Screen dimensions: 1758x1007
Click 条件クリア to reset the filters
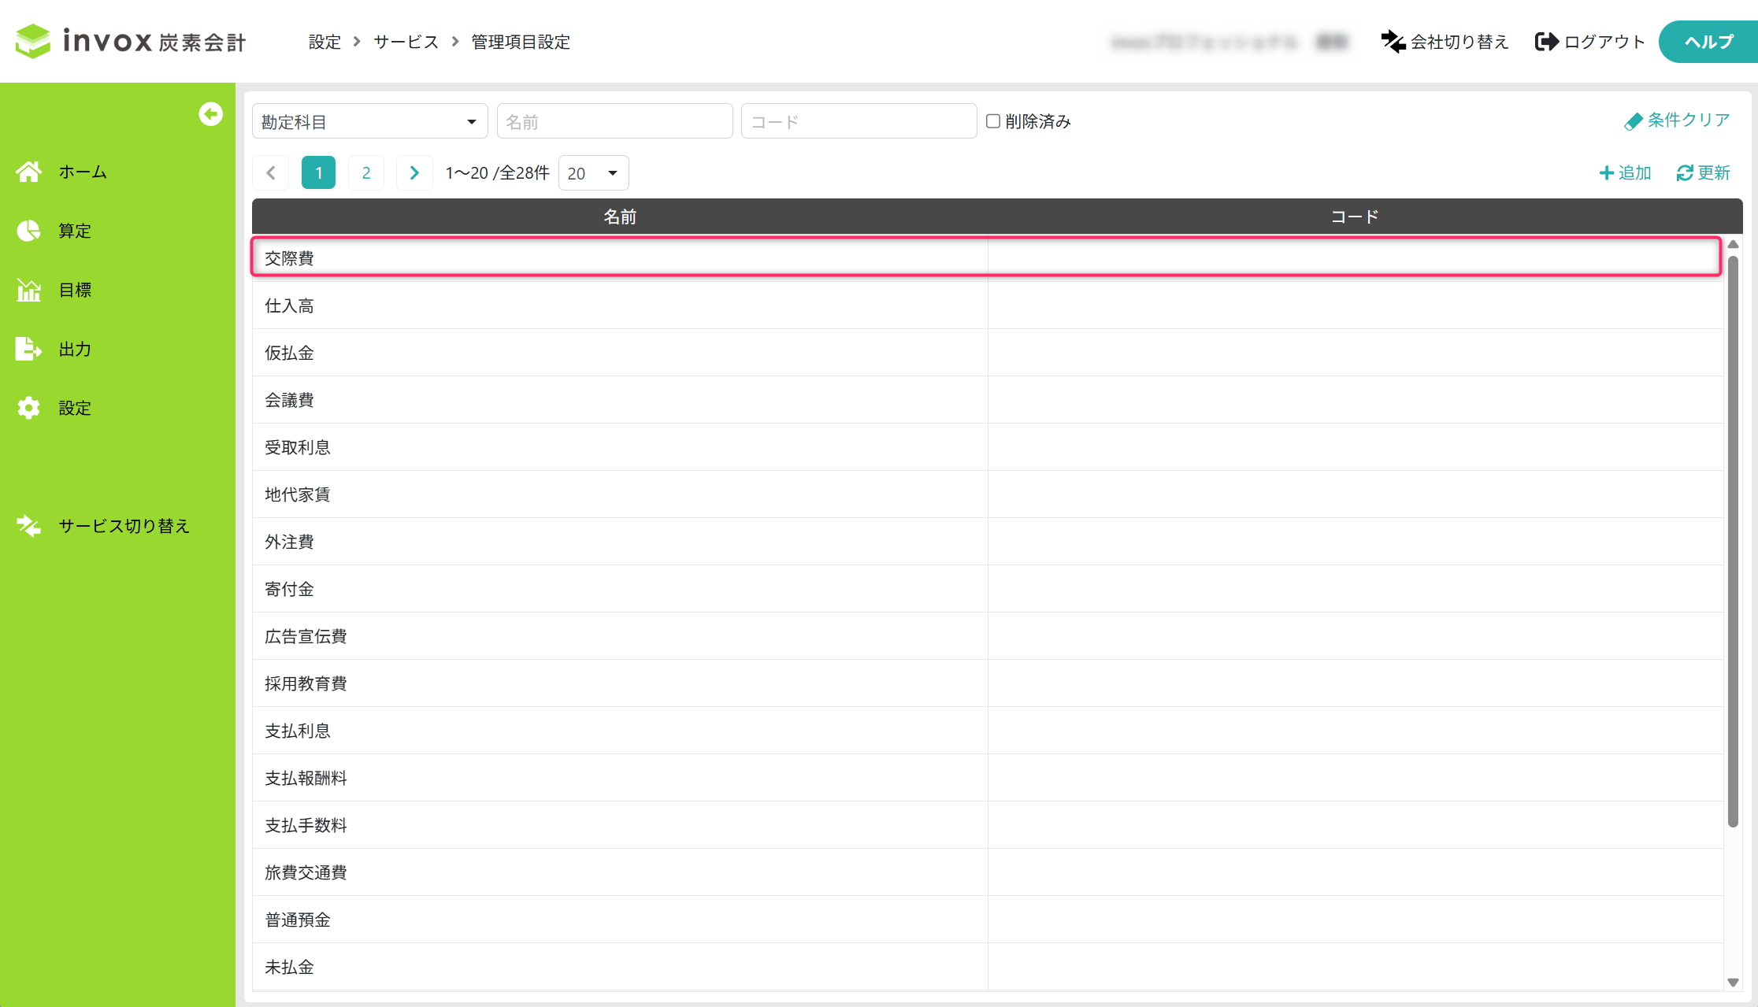tap(1677, 120)
